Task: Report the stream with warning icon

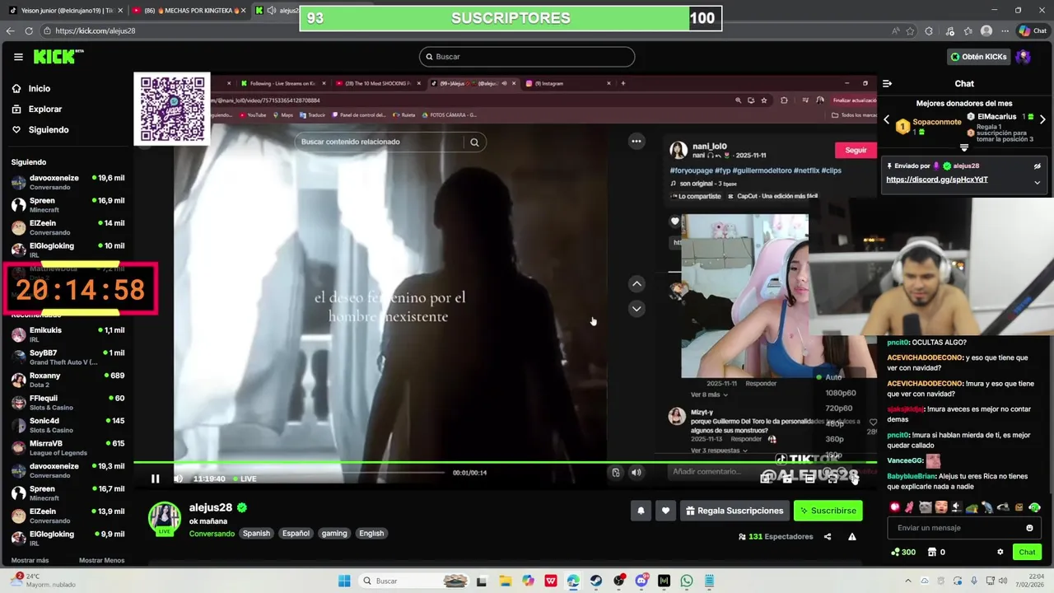Action: (852, 537)
